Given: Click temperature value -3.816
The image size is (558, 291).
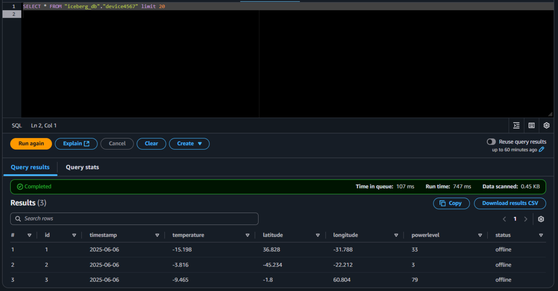Looking at the screenshot, I should 180,265.
